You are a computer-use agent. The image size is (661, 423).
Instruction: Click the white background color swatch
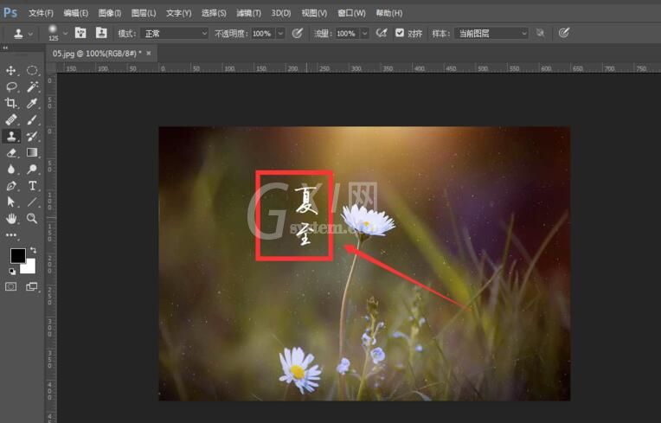[x=29, y=268]
